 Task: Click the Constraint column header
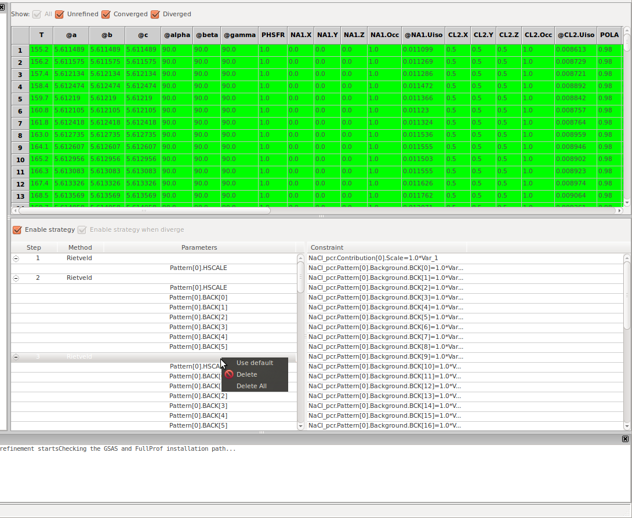(387, 247)
